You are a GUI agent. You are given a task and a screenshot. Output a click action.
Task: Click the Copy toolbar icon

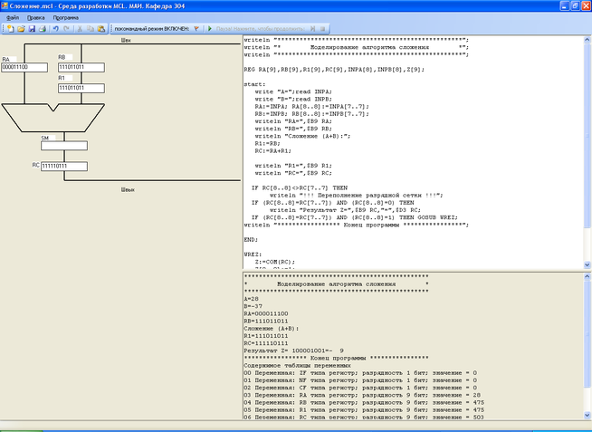(x=91, y=29)
